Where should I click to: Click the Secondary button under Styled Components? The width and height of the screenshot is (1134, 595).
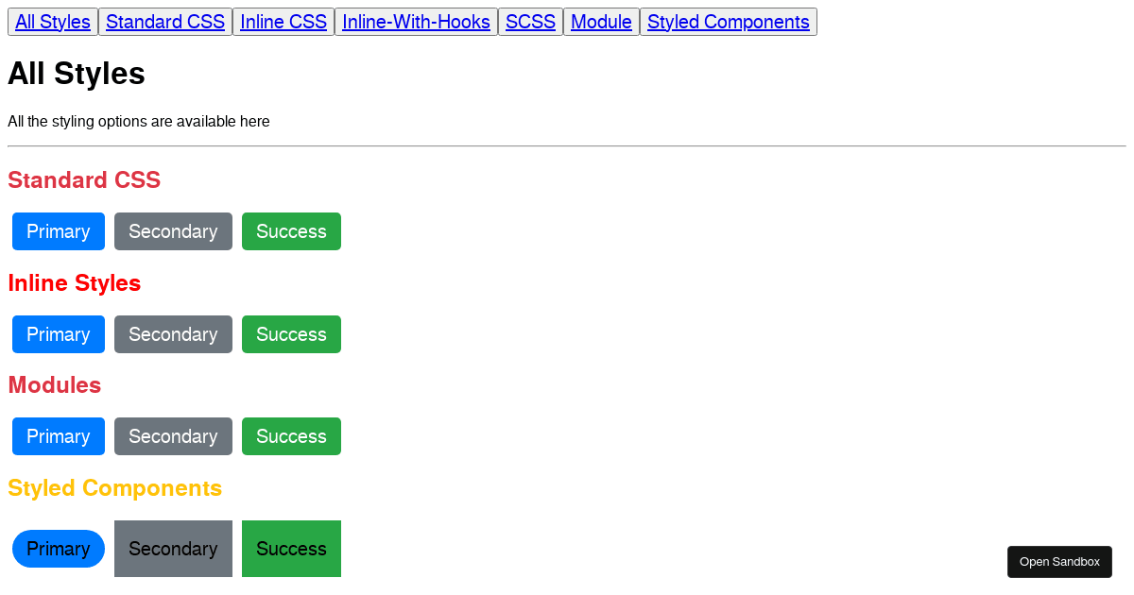coord(173,548)
